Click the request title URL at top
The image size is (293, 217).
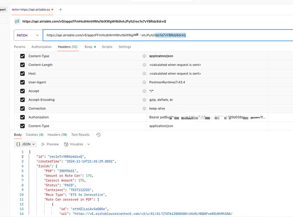[94, 21]
